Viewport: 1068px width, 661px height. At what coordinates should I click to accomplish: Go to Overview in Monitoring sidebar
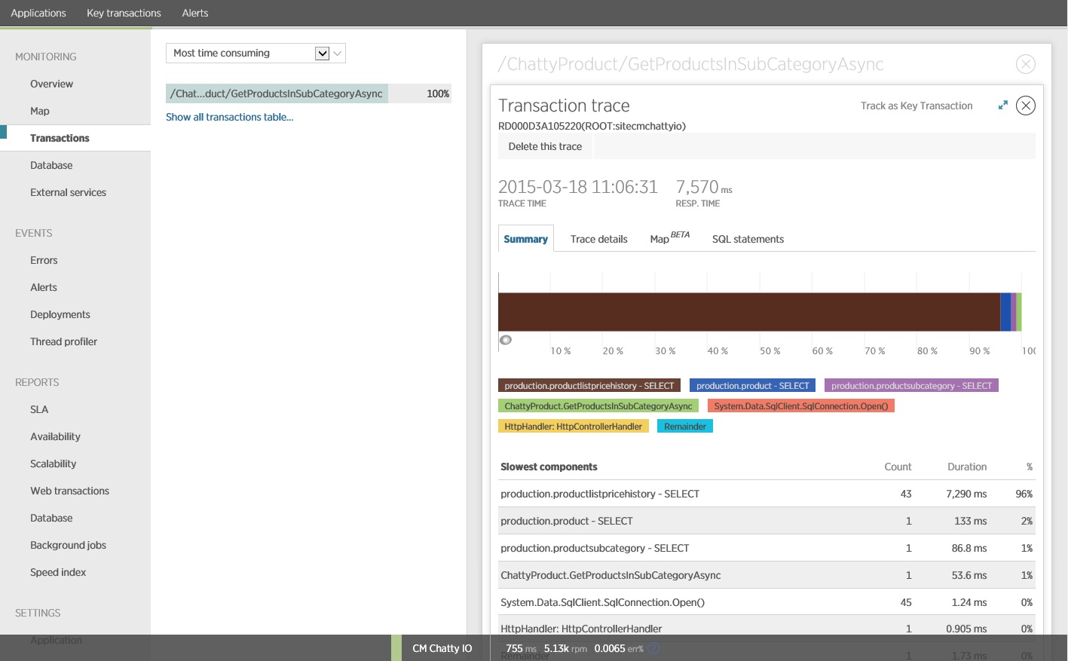[x=51, y=84]
